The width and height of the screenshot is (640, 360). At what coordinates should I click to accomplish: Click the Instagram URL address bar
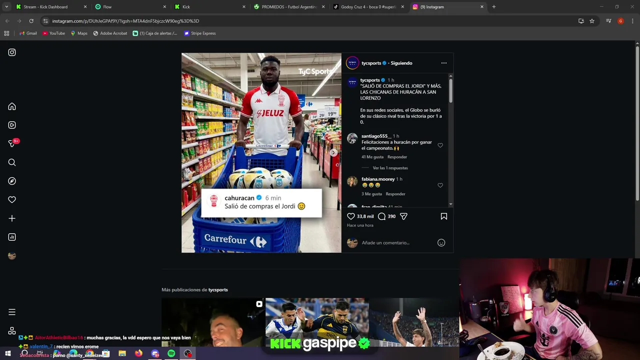(x=310, y=21)
